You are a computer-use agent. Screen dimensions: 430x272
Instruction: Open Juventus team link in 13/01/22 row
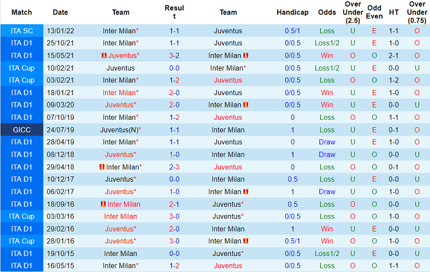pyautogui.click(x=228, y=31)
